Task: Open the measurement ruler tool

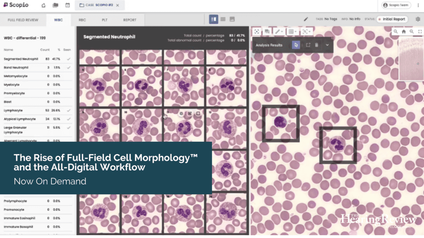Action: point(277,31)
